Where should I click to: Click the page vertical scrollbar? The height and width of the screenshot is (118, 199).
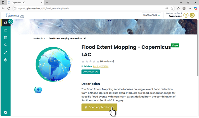pos(198,48)
